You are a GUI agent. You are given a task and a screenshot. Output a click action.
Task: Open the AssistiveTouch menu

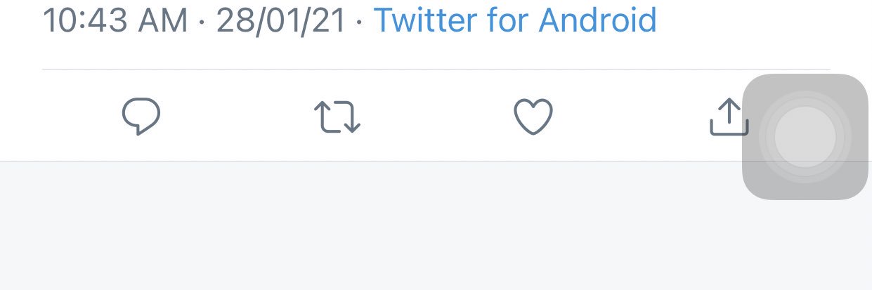point(805,137)
